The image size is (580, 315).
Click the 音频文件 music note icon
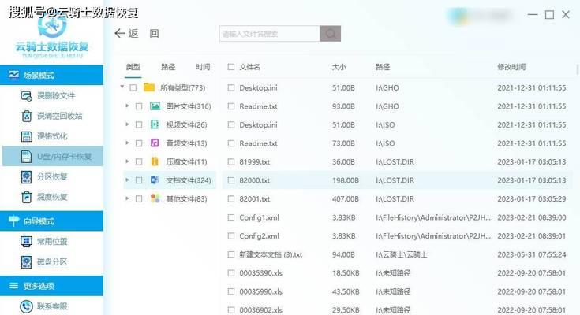[x=155, y=143]
